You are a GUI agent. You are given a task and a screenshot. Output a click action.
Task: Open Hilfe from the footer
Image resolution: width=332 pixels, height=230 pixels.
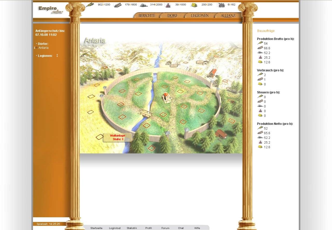click(x=197, y=228)
